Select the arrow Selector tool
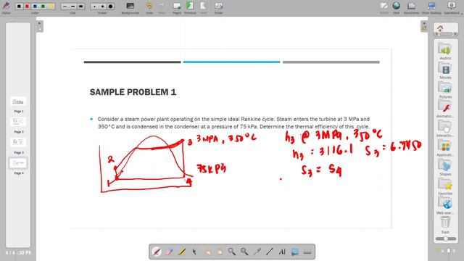The width and height of the screenshot is (464, 261). point(194,252)
